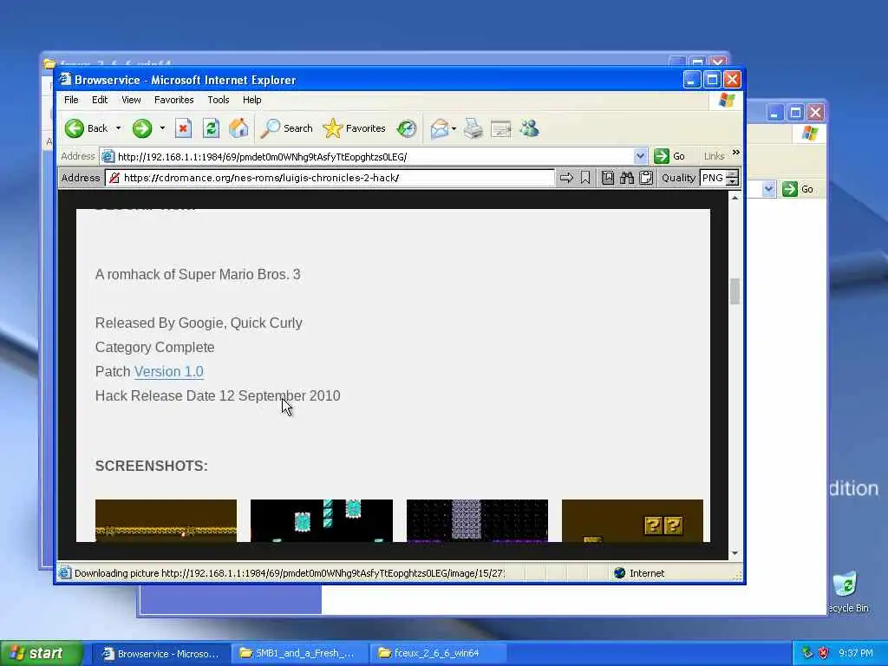888x666 pixels.
Task: Open the Back history dropdown arrow
Action: point(118,128)
